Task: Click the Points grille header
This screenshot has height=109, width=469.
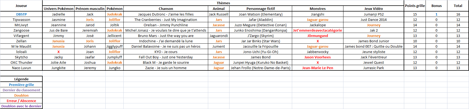Action: tap(415, 6)
